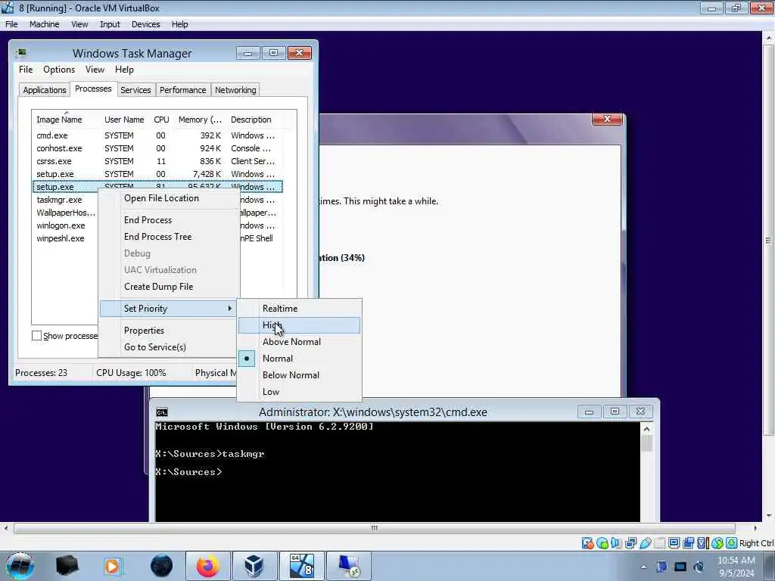Click the VirtualBox display status icon
The image size is (775, 581).
(x=674, y=543)
